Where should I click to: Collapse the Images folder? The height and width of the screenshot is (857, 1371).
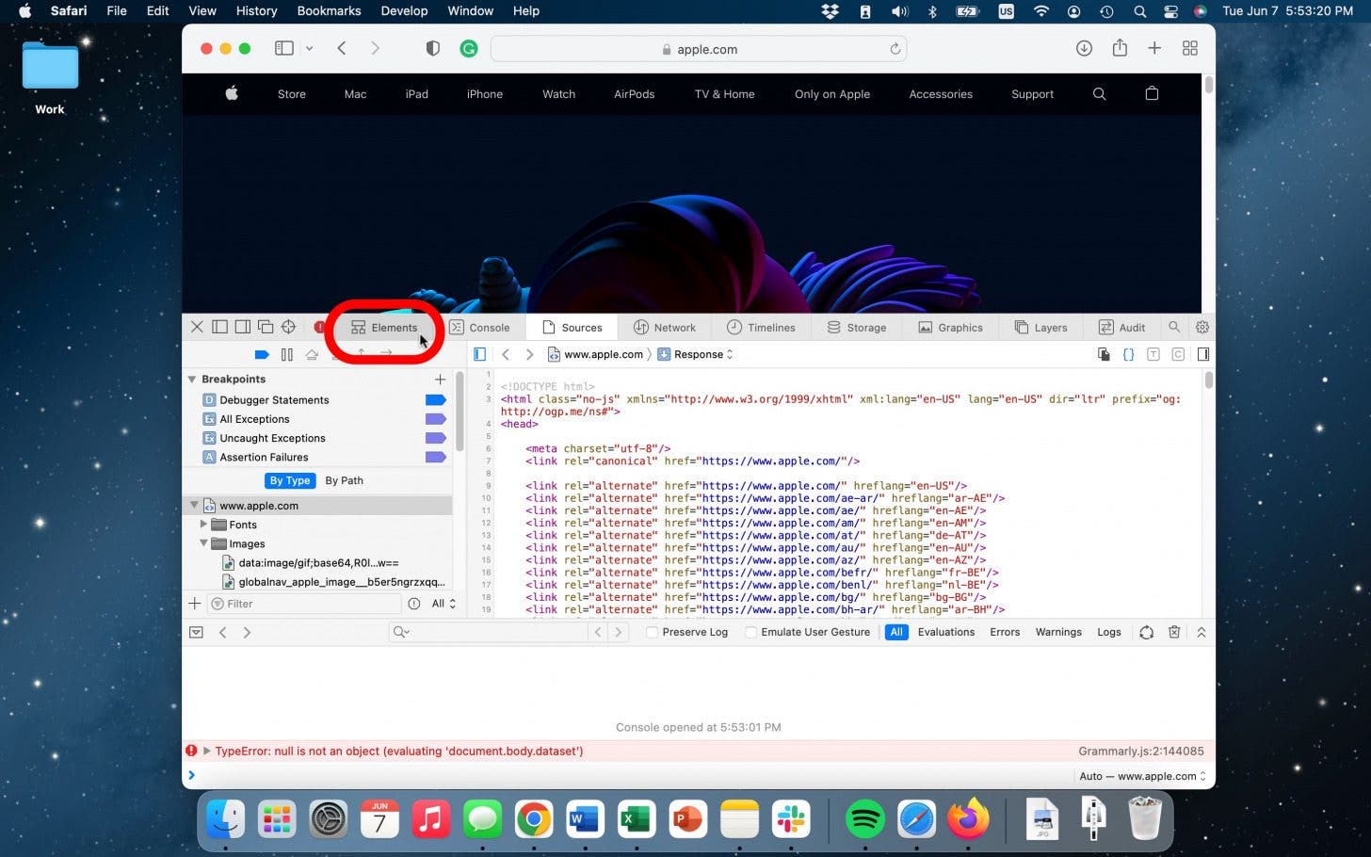203,543
